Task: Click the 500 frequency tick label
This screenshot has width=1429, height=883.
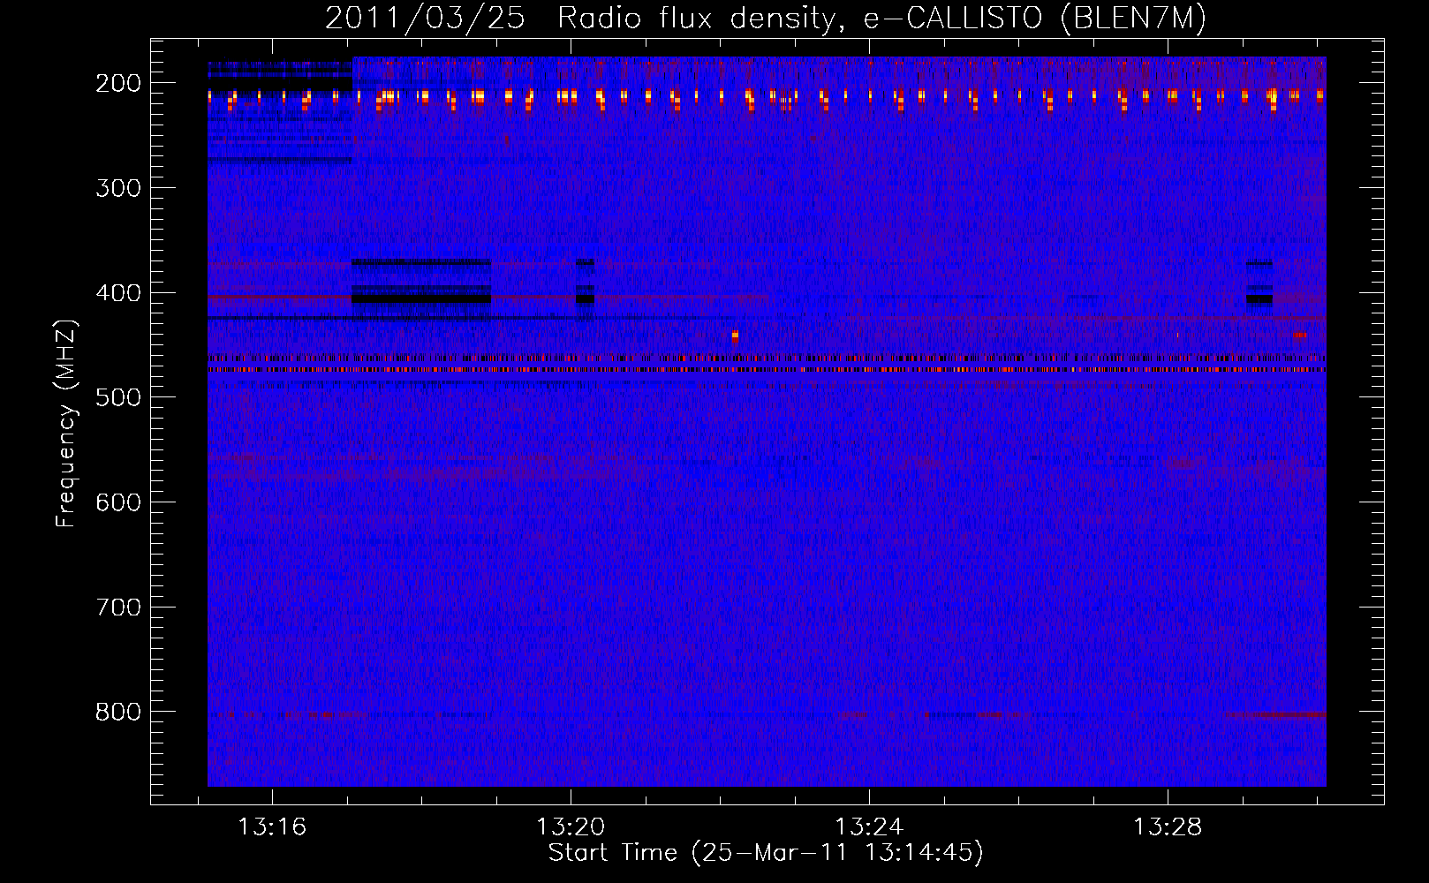Action: [118, 398]
